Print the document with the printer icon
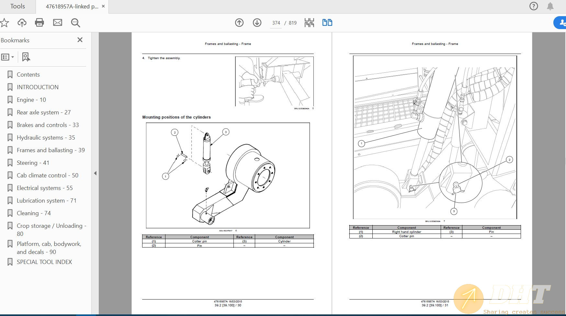 point(40,23)
